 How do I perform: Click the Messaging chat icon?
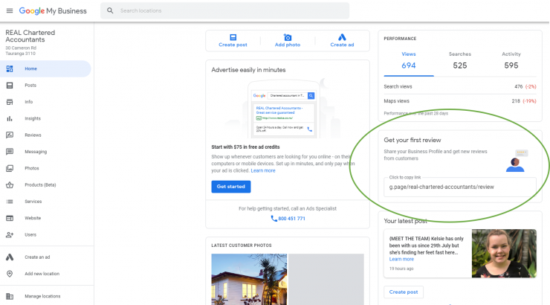point(10,152)
